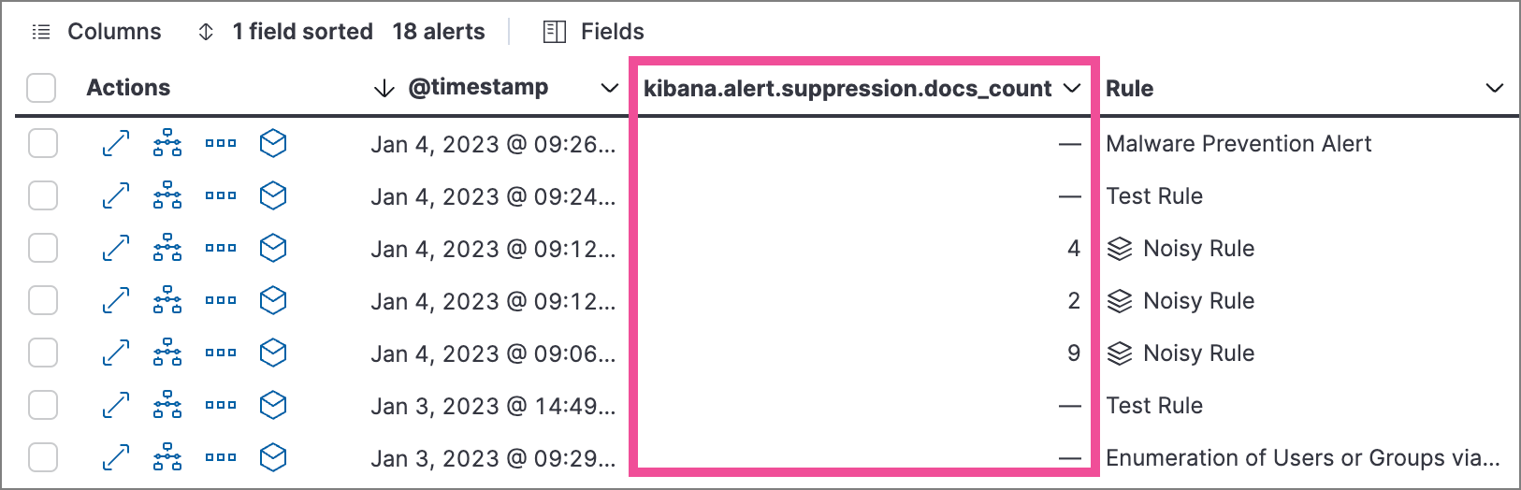This screenshot has width=1521, height=490.
Task: Select checkbox of the Enumeration of Users row
Action: coord(43,457)
